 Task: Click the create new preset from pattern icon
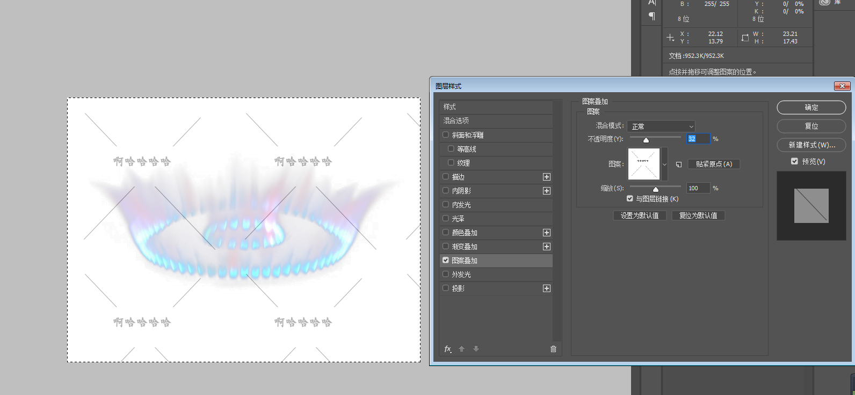click(x=679, y=165)
